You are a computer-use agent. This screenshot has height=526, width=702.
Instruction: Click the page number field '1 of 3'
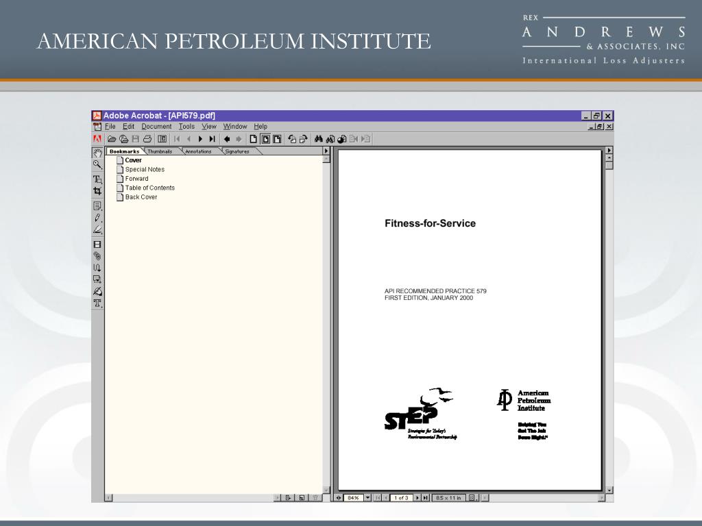401,498
